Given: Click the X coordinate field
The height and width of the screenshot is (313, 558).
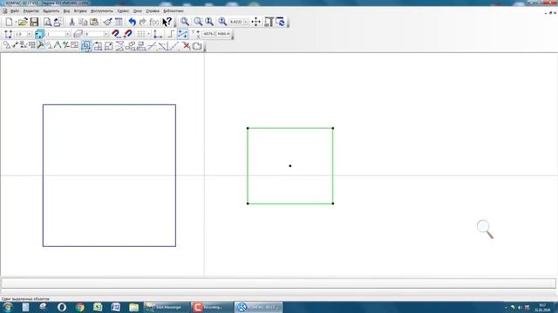Looking at the screenshot, I should 209,34.
